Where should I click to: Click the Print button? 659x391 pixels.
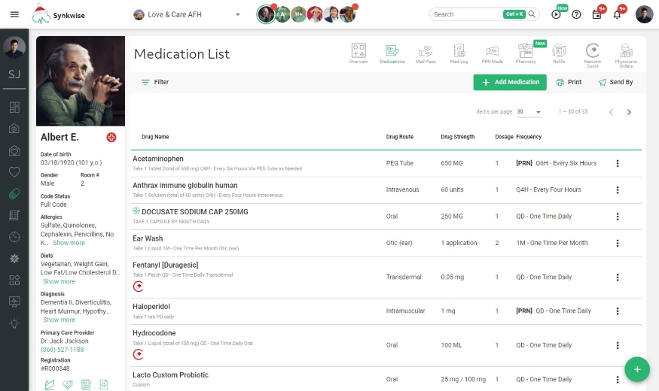coord(569,82)
